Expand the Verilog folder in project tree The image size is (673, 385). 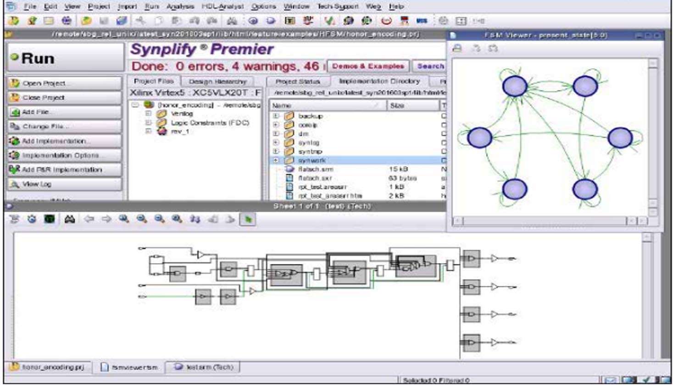[148, 113]
